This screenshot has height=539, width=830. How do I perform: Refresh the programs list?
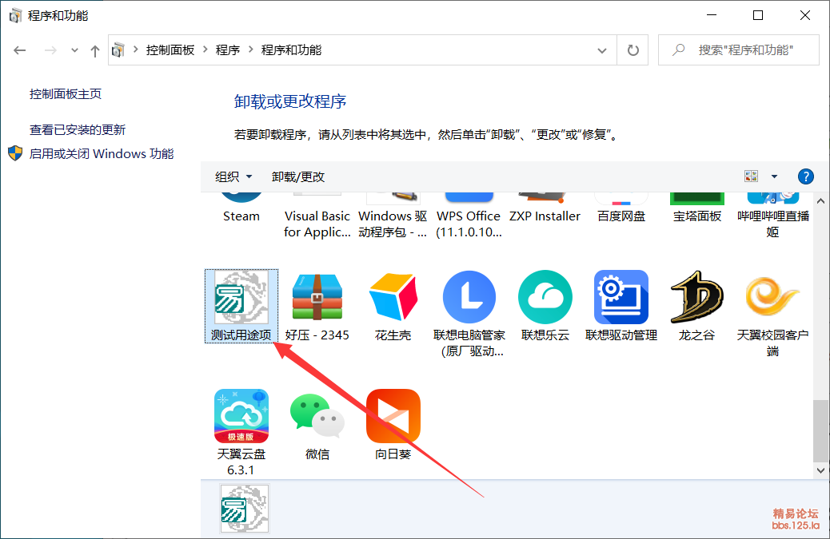pyautogui.click(x=632, y=50)
